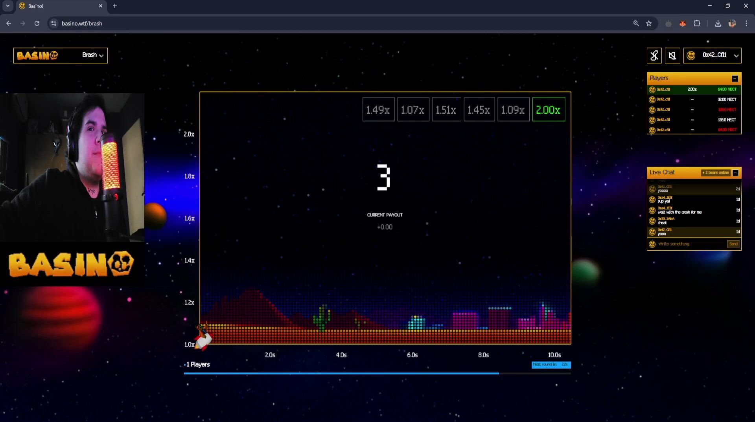Open the Chrome three-dot menu
The width and height of the screenshot is (755, 422).
click(746, 24)
